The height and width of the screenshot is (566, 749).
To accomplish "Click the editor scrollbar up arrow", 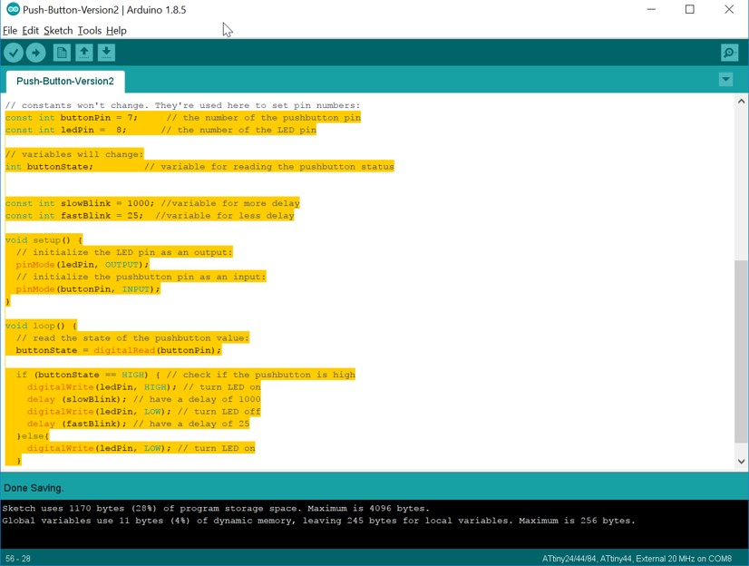I will coord(742,101).
